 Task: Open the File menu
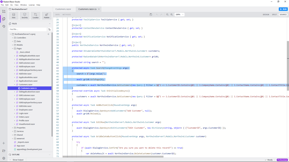2,5
